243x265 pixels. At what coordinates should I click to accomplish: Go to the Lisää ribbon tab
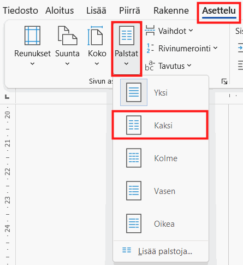(x=96, y=10)
